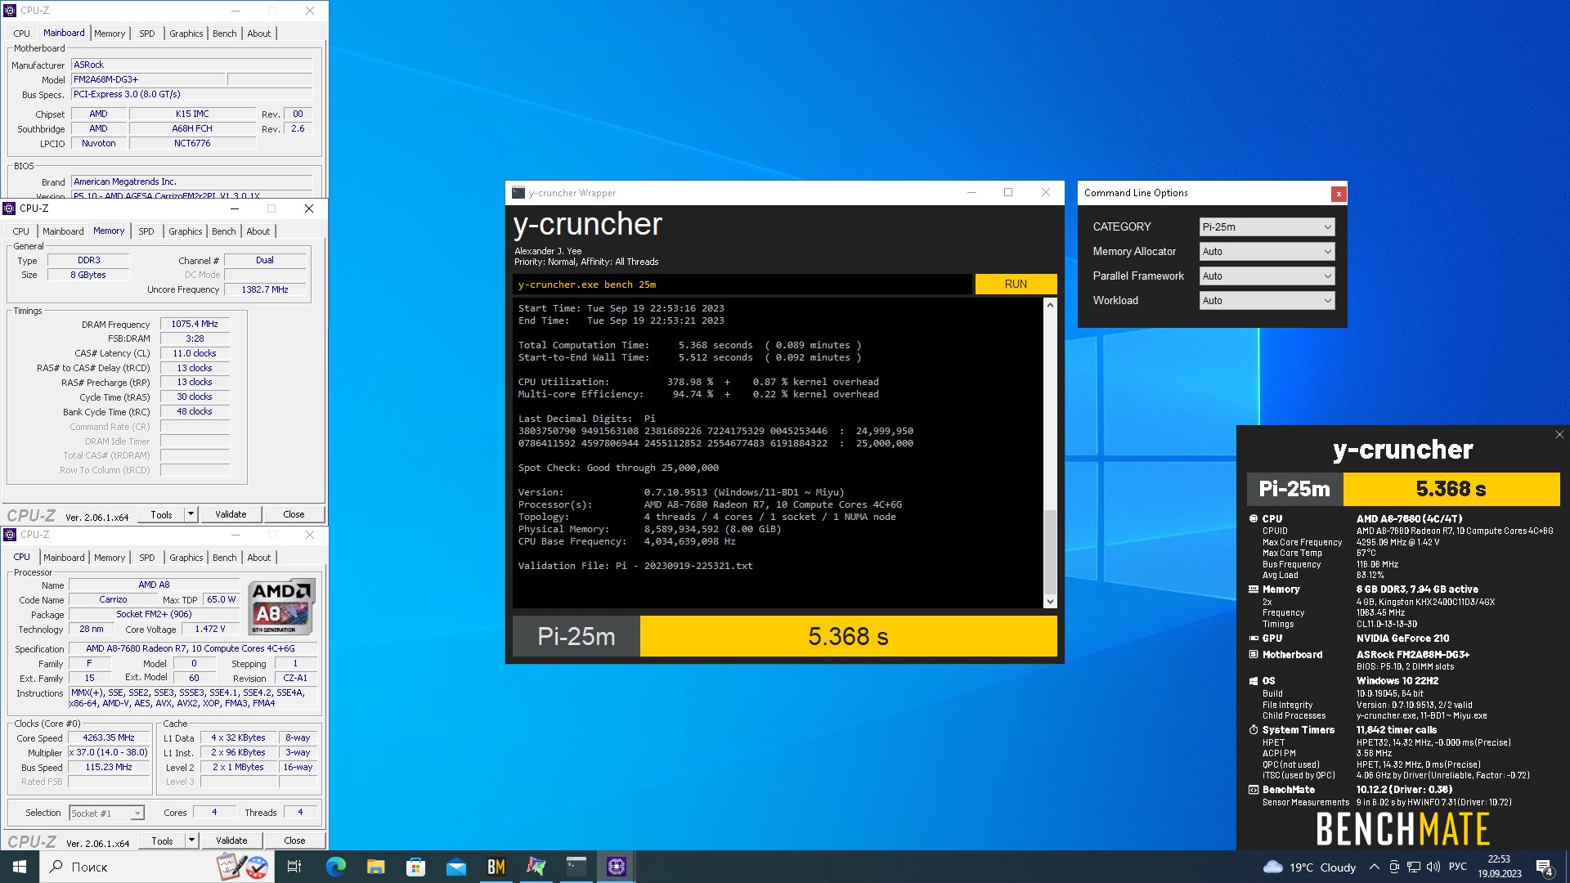Click the DRAM Frequency 1075.4 MHz value
The width and height of the screenshot is (1570, 883).
coord(195,324)
